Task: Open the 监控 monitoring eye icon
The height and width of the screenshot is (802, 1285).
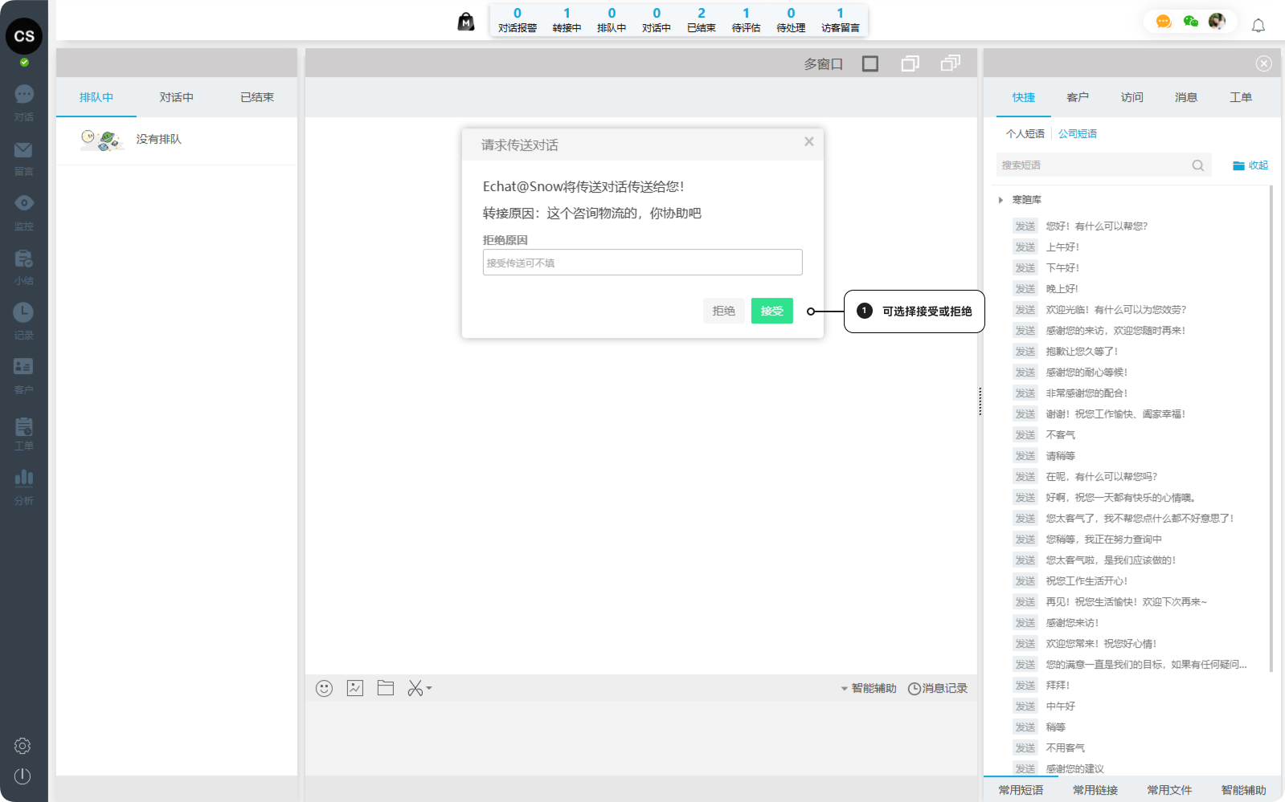Action: pyautogui.click(x=23, y=203)
